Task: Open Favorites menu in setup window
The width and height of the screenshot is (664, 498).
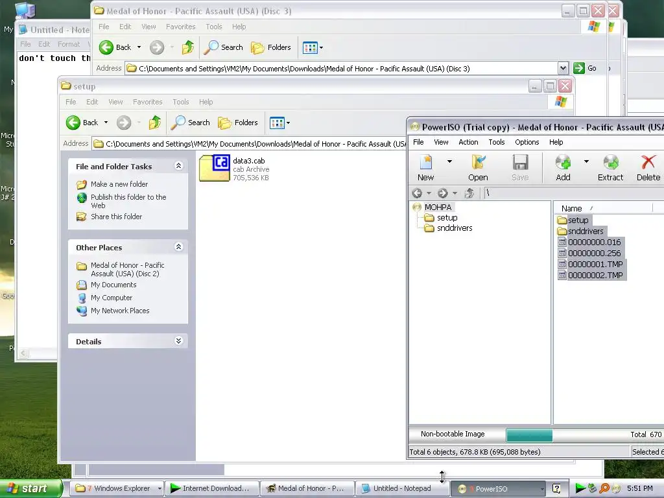Action: pyautogui.click(x=147, y=102)
